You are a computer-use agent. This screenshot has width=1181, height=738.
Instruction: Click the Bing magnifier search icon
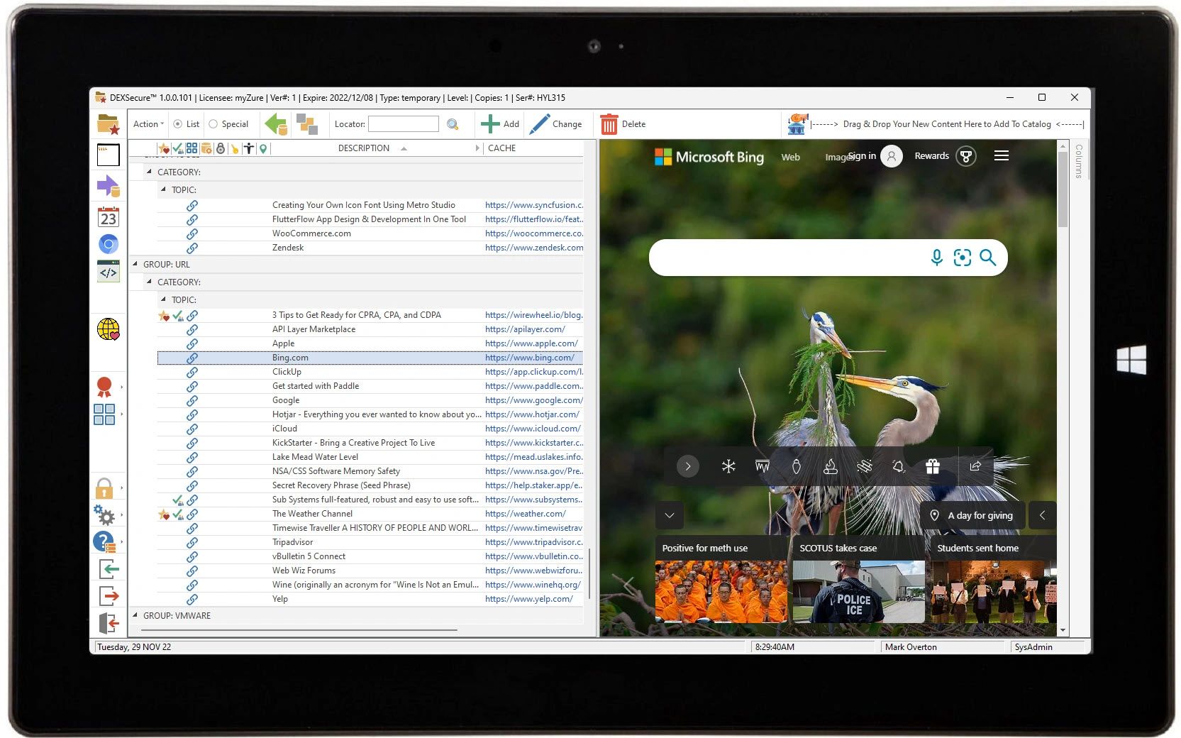[x=987, y=258]
